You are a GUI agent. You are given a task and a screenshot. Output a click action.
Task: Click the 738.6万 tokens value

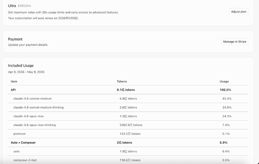tap(130, 160)
